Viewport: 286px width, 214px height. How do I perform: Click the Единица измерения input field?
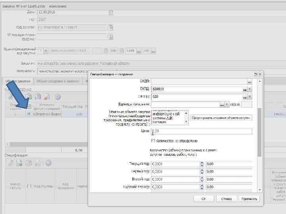tap(186, 105)
